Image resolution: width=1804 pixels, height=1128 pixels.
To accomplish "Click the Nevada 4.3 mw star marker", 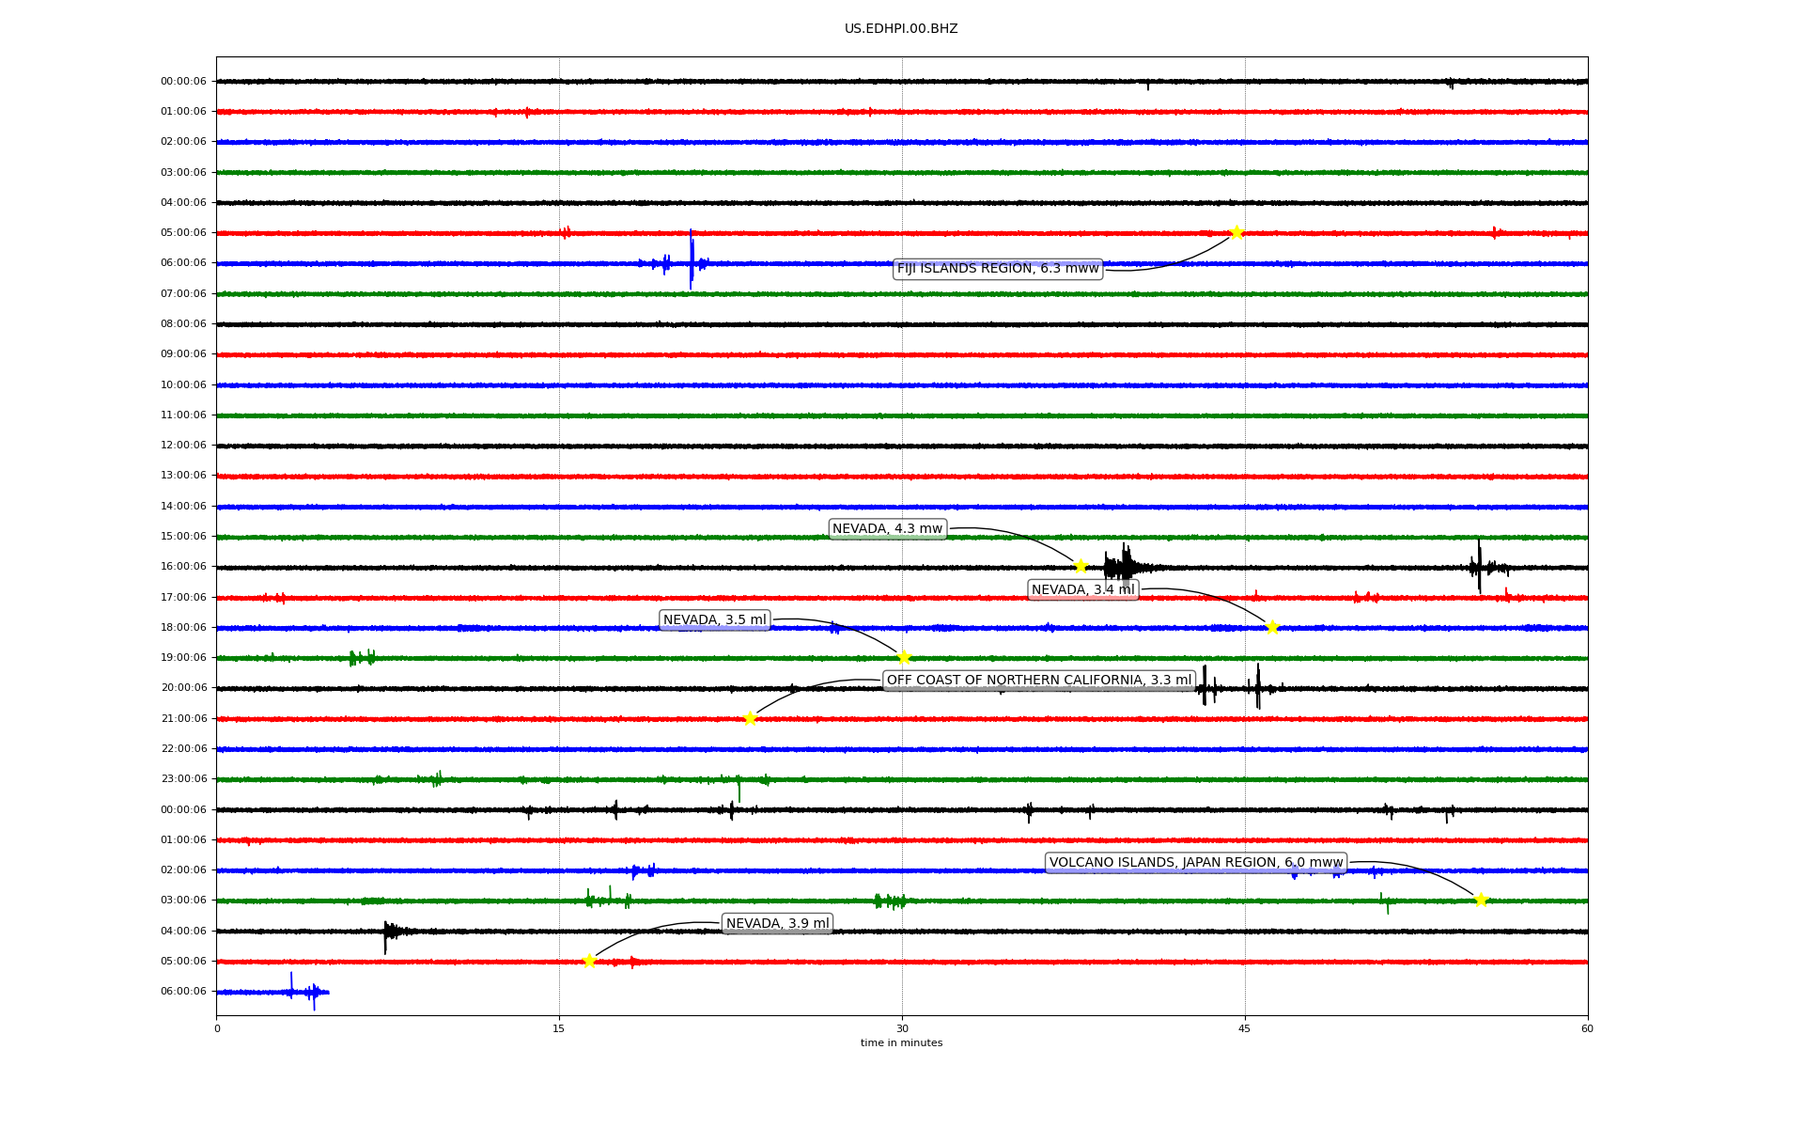I will click(x=1081, y=566).
